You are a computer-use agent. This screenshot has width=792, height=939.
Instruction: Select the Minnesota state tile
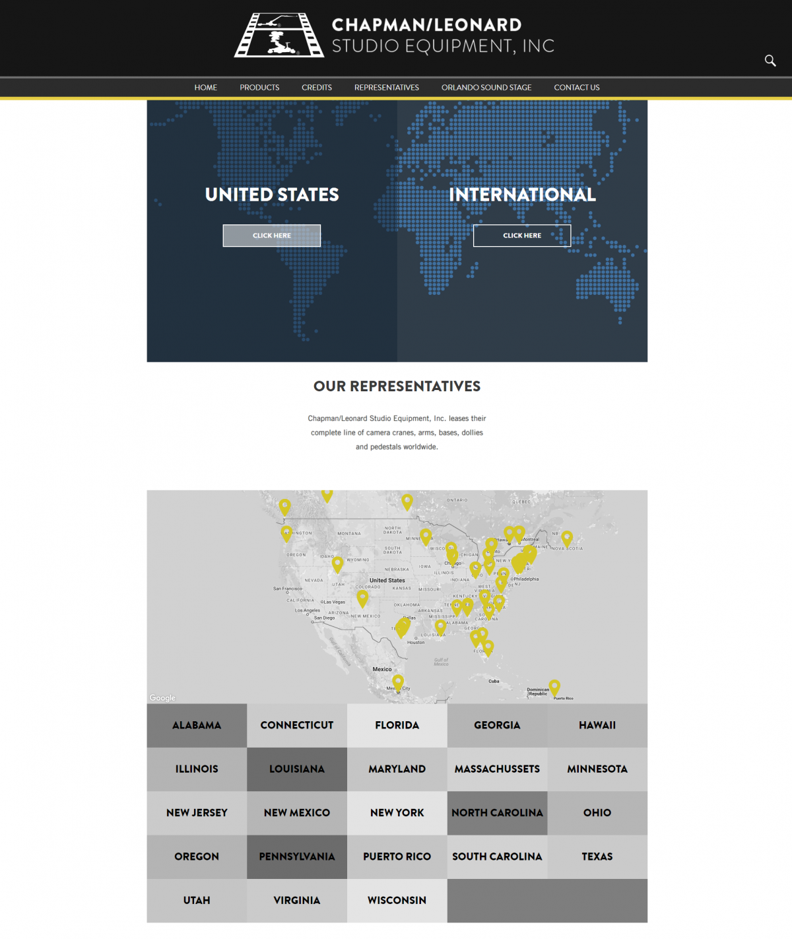tap(597, 769)
